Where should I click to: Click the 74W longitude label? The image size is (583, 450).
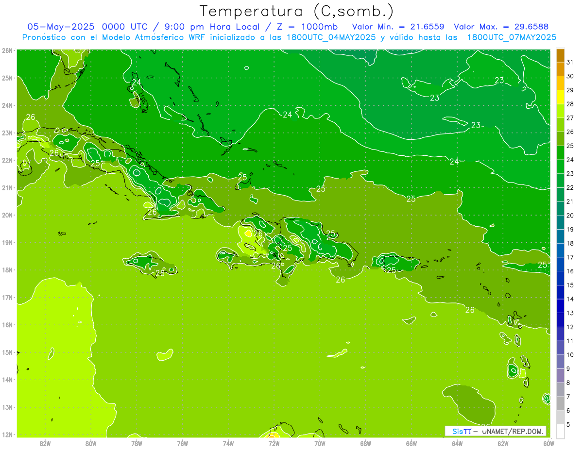click(x=228, y=443)
